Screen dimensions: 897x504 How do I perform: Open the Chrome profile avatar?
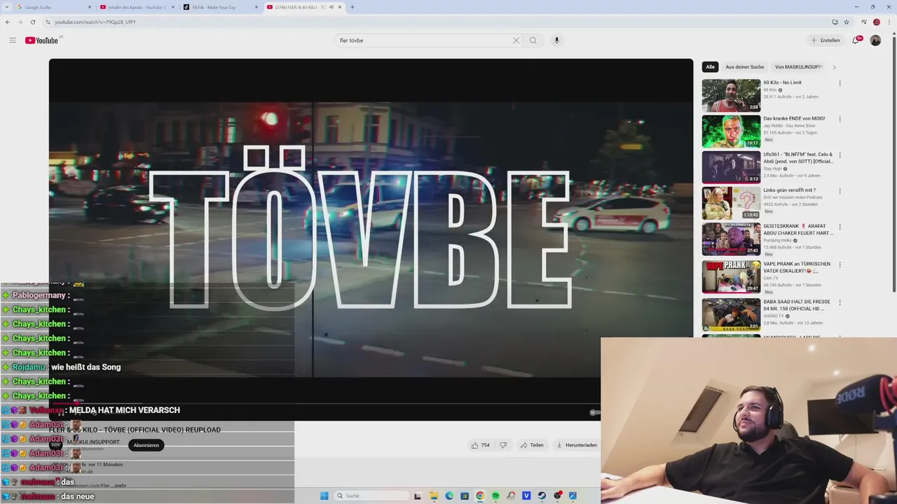(x=876, y=22)
